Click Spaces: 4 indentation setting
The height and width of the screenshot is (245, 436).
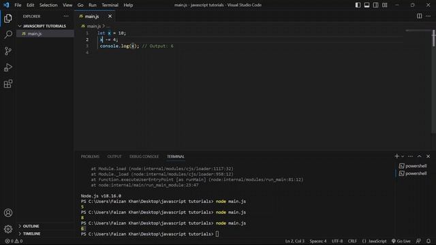click(x=318, y=241)
